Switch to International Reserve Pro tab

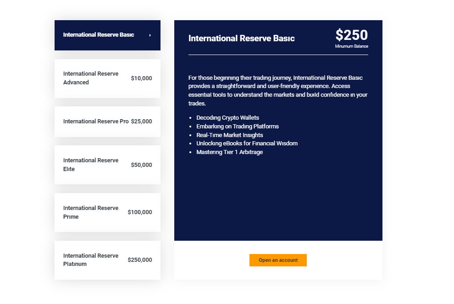pyautogui.click(x=107, y=122)
